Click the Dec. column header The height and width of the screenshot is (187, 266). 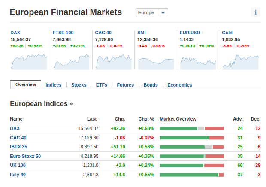tap(255, 119)
